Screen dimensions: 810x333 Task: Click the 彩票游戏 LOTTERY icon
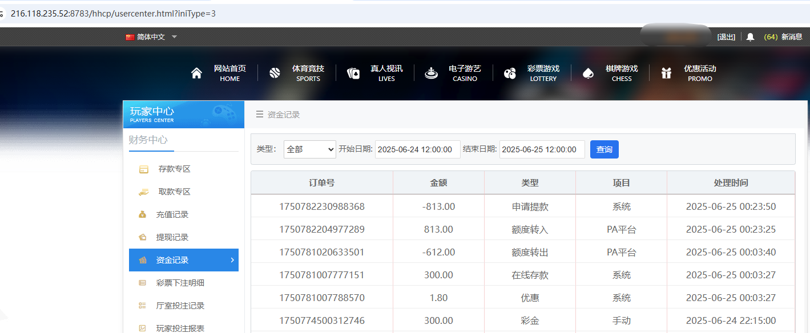pos(510,72)
